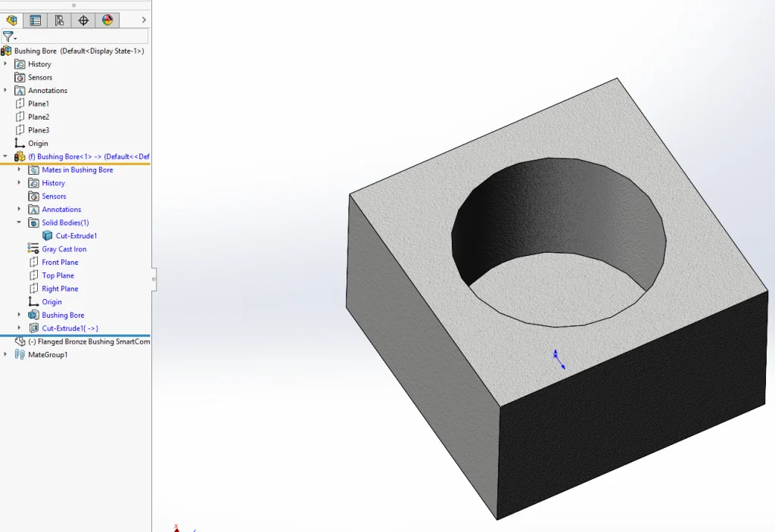
Task: Expand the Cut-Extrude1{ ->} feature
Action: (19, 328)
